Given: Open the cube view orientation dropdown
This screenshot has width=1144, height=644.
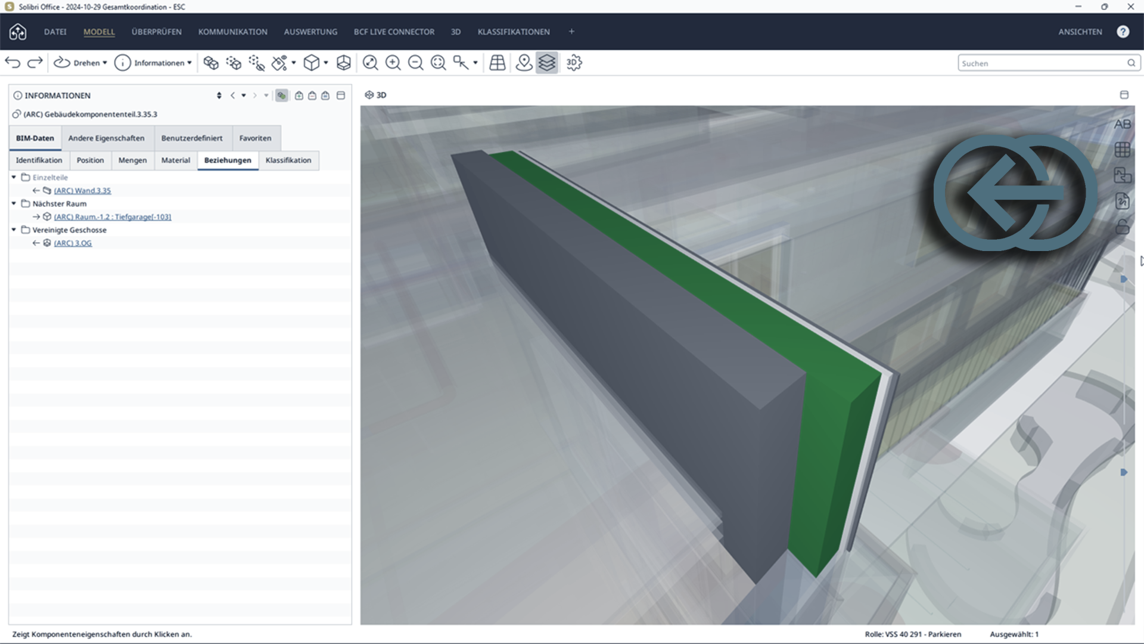Looking at the screenshot, I should [x=326, y=63].
